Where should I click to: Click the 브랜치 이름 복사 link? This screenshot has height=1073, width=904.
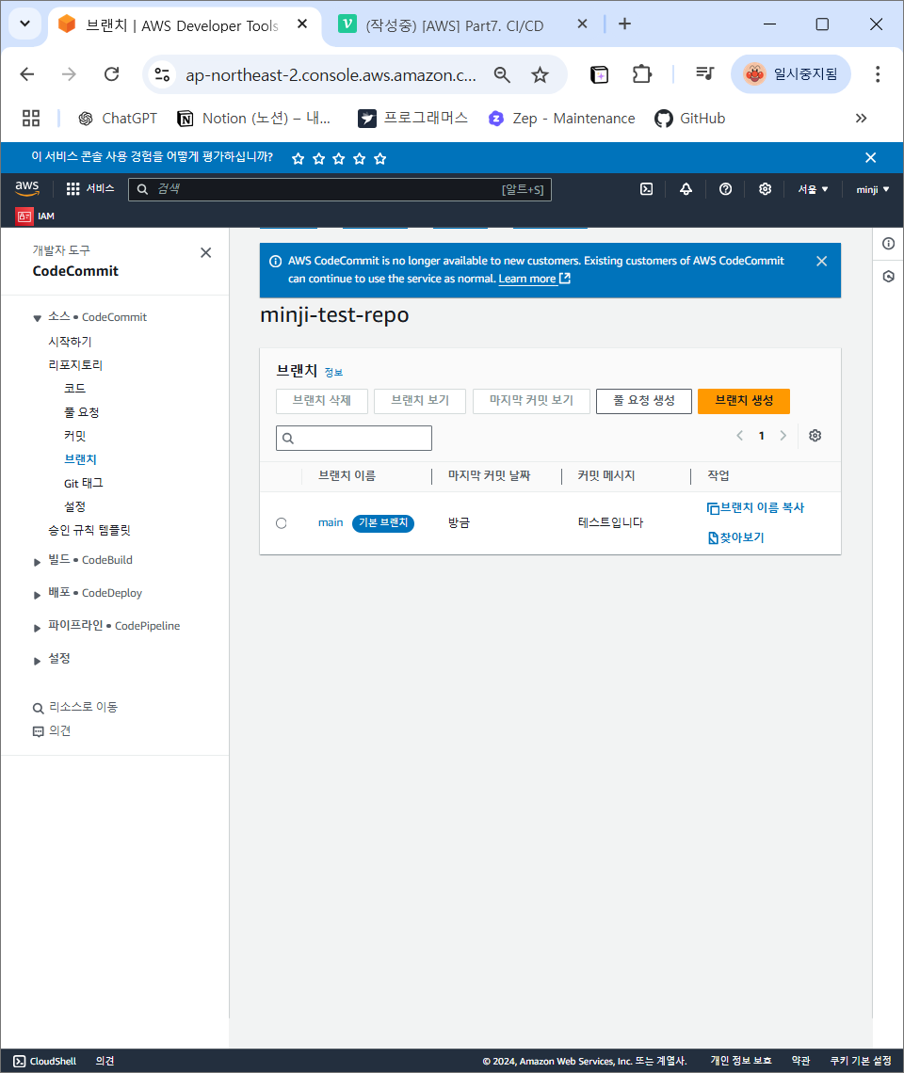762,507
